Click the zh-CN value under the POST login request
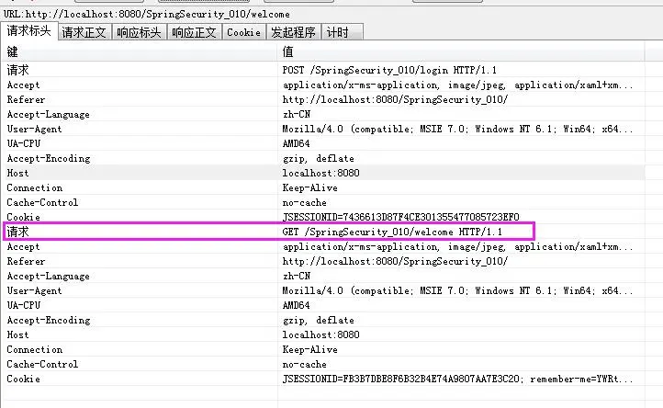 (297, 114)
